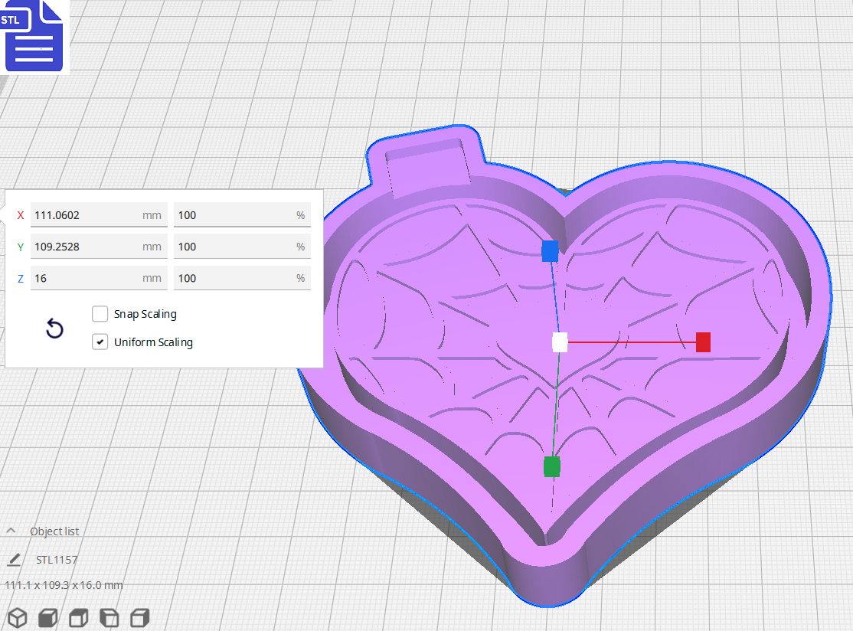
Task: Select STL1157 in the object list
Action: (x=57, y=560)
